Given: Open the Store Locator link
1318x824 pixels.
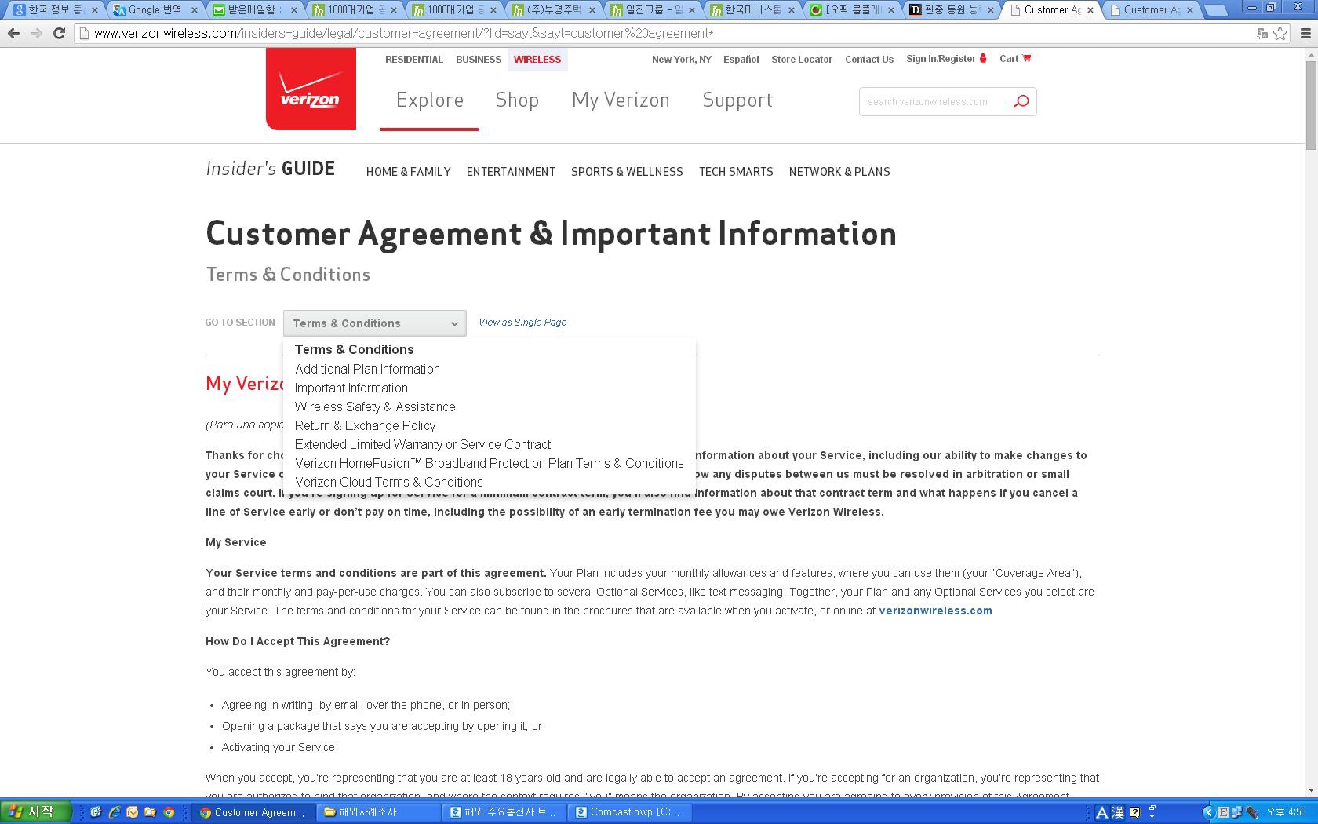Looking at the screenshot, I should coord(802,60).
